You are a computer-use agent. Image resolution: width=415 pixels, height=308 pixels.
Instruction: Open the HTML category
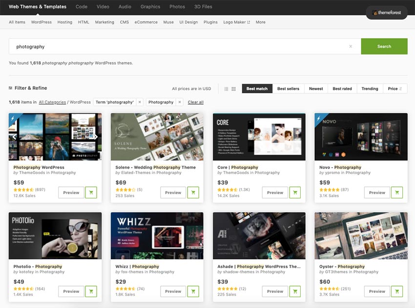83,22
